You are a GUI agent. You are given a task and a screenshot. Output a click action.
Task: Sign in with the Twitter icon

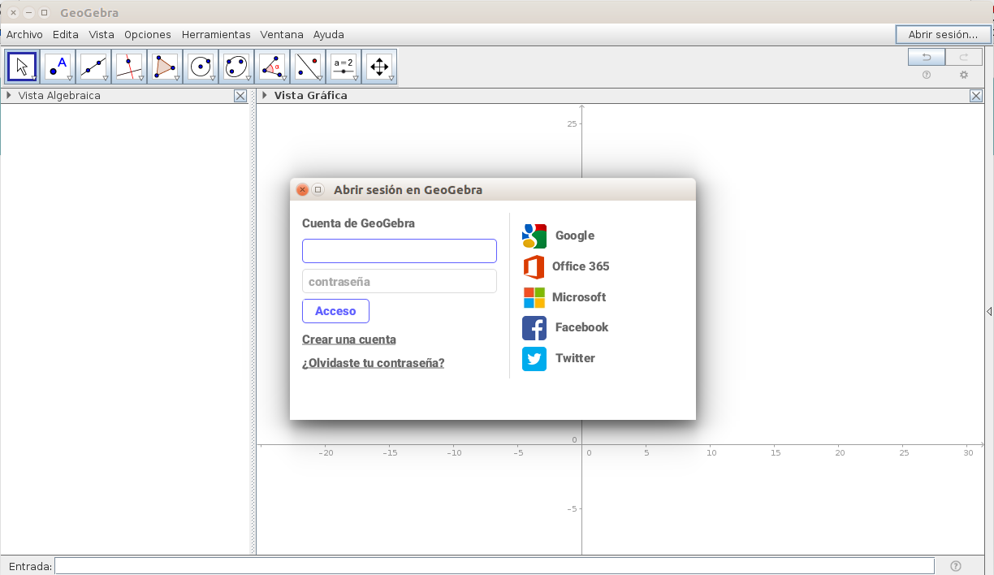(534, 358)
